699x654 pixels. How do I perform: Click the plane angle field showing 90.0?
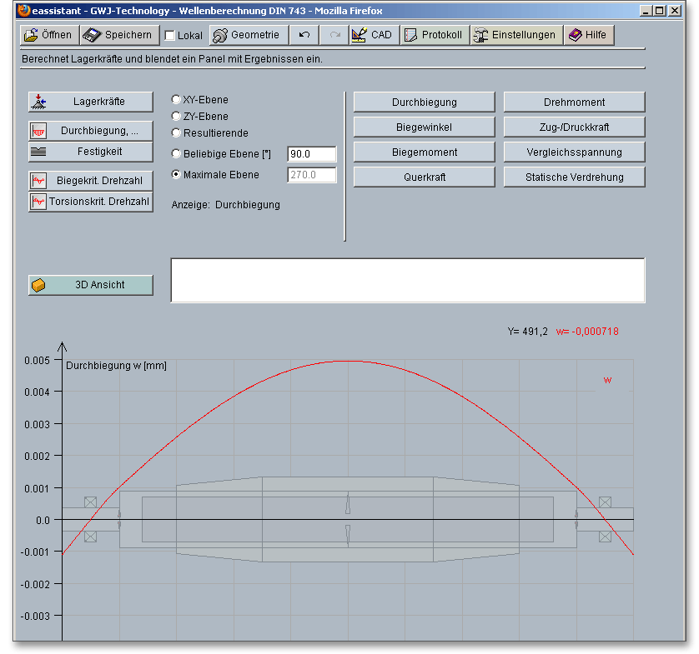(311, 154)
